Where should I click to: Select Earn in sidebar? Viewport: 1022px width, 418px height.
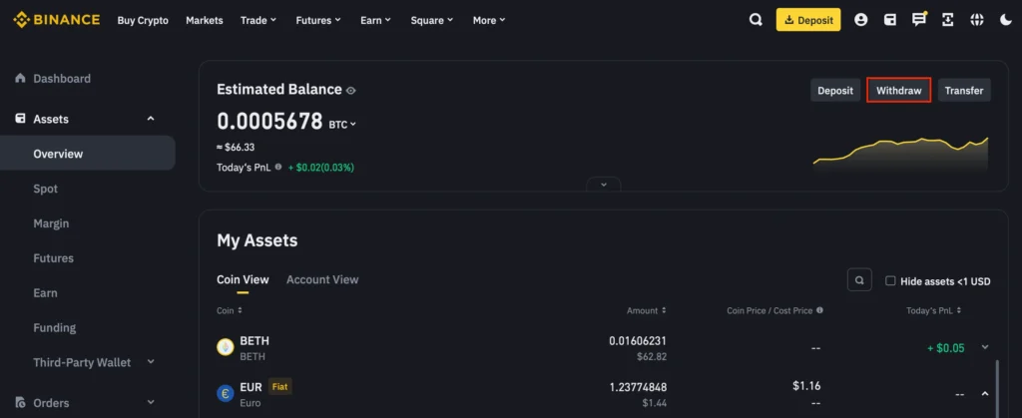pyautogui.click(x=45, y=293)
